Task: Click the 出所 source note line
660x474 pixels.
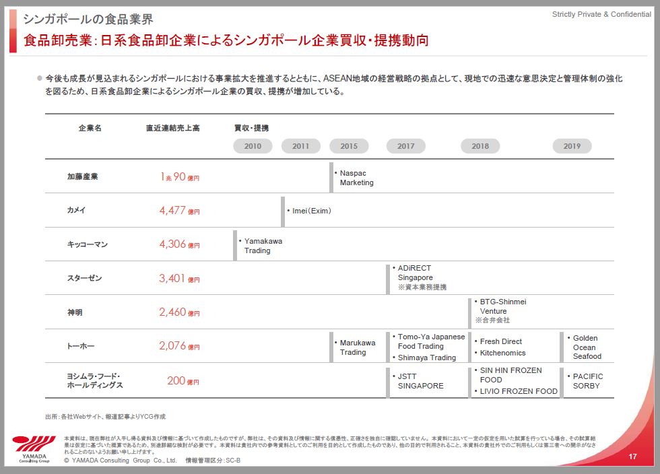Action: [105, 417]
